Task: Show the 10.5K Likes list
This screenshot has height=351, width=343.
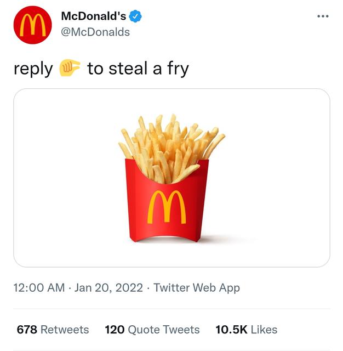Action: [246, 330]
